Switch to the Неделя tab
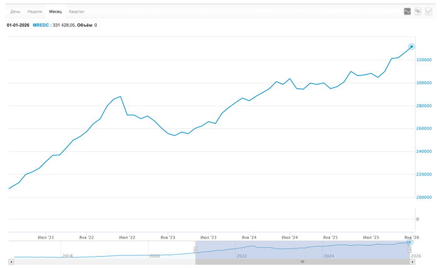The image size is (440, 268). click(x=35, y=11)
